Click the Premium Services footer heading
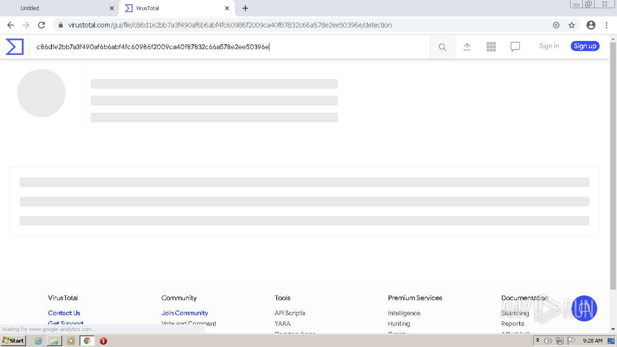 (x=415, y=298)
